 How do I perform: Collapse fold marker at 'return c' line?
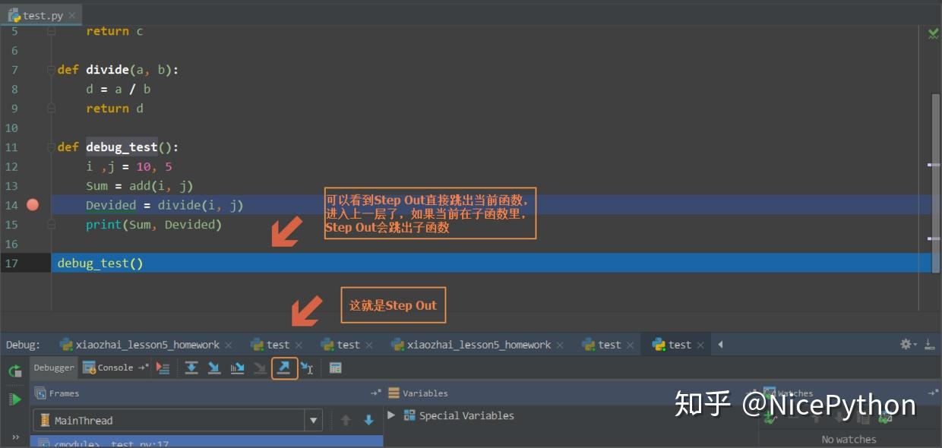[51, 31]
